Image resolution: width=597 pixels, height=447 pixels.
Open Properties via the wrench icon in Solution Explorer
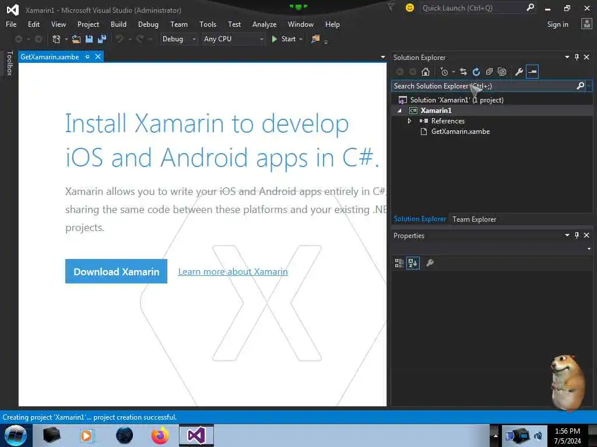519,72
